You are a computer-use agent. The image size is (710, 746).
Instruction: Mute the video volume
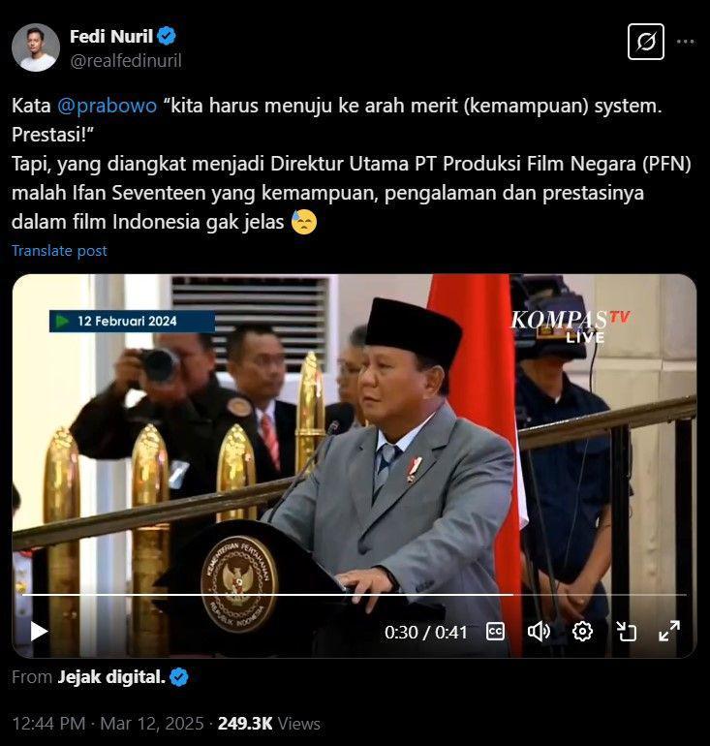tap(539, 632)
